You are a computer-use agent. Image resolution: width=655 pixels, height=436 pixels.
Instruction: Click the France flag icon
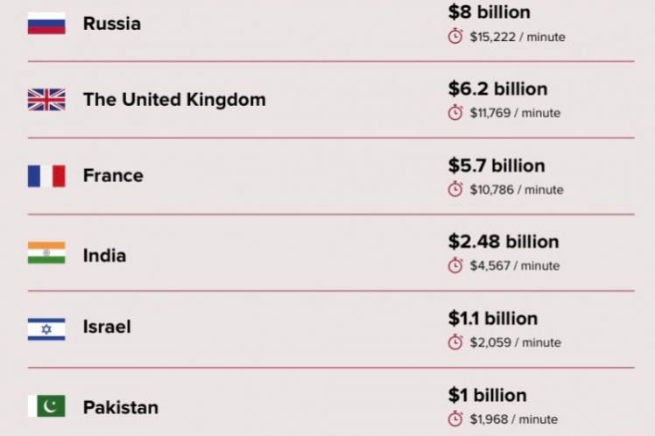pos(46,176)
